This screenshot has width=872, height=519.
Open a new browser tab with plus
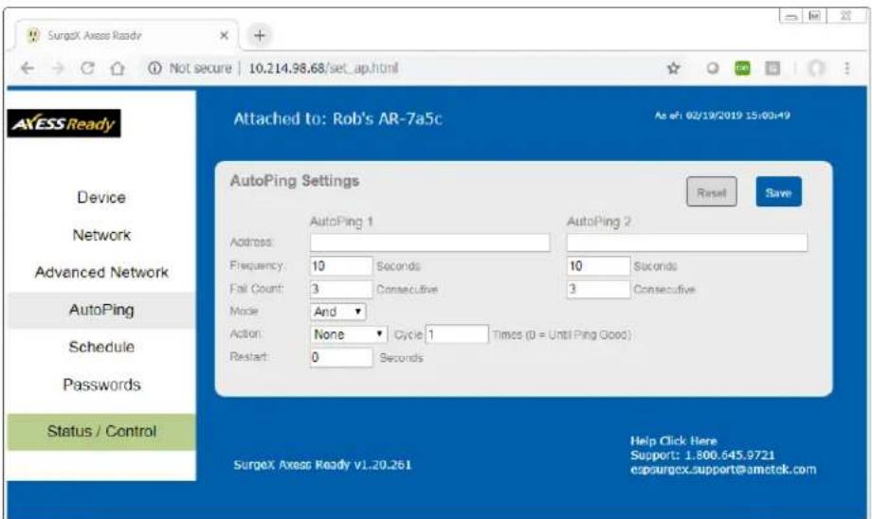click(x=259, y=36)
